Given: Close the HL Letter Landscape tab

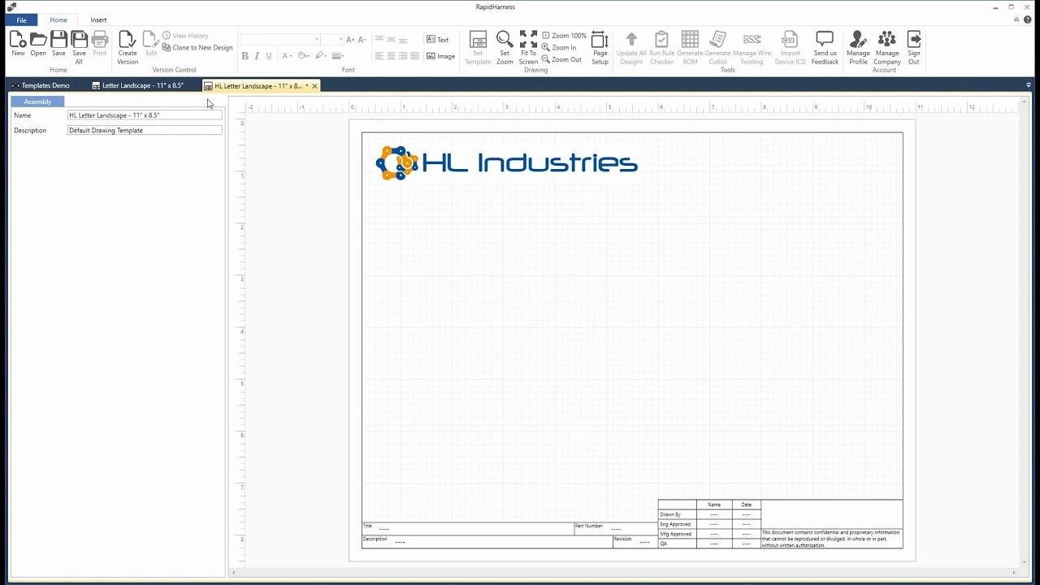Looking at the screenshot, I should pos(314,85).
